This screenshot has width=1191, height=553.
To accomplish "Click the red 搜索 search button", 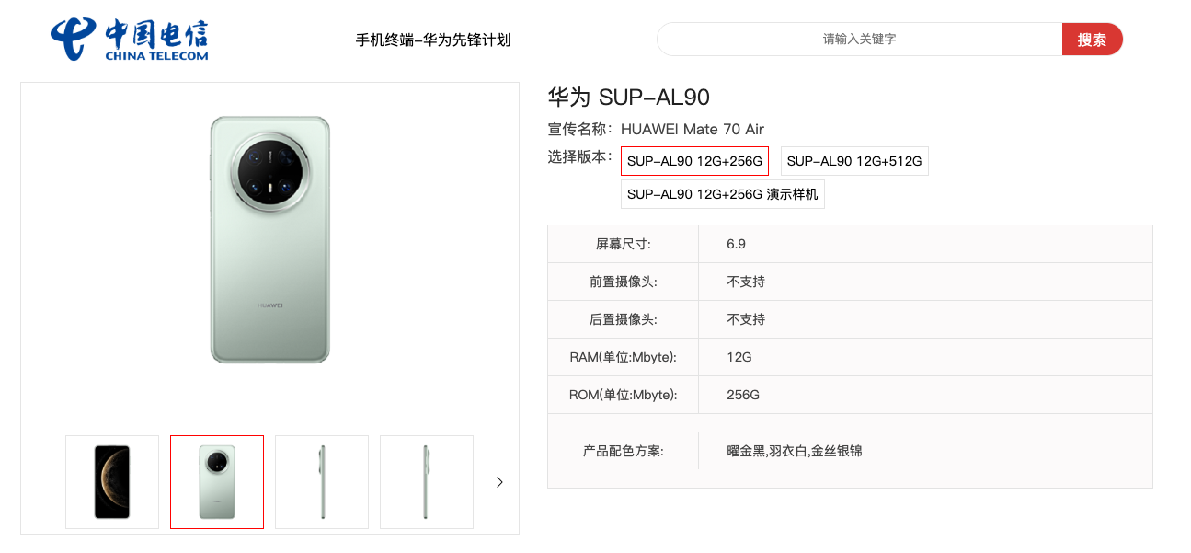I will (x=1093, y=39).
